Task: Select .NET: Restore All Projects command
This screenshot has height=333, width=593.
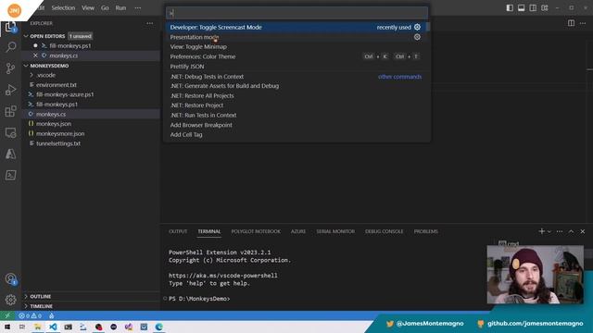Action: (296, 95)
